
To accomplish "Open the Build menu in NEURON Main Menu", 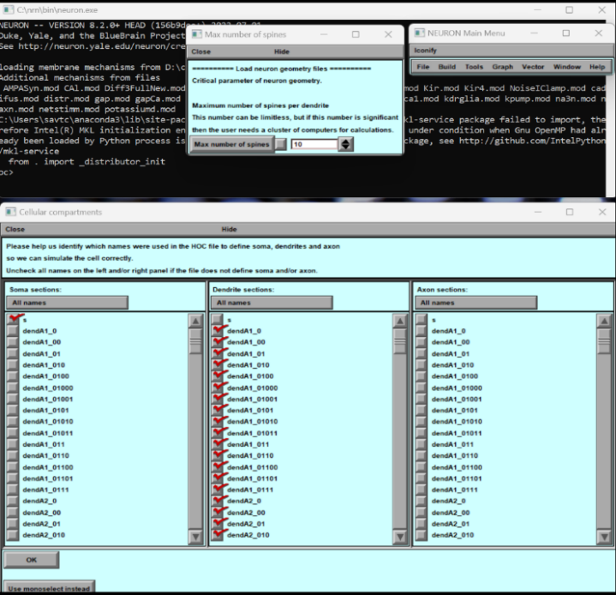I will coord(446,67).
